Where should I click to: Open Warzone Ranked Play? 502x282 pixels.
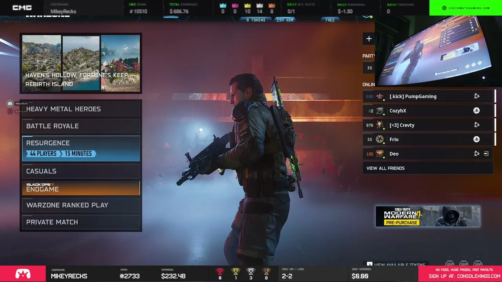[x=81, y=205]
